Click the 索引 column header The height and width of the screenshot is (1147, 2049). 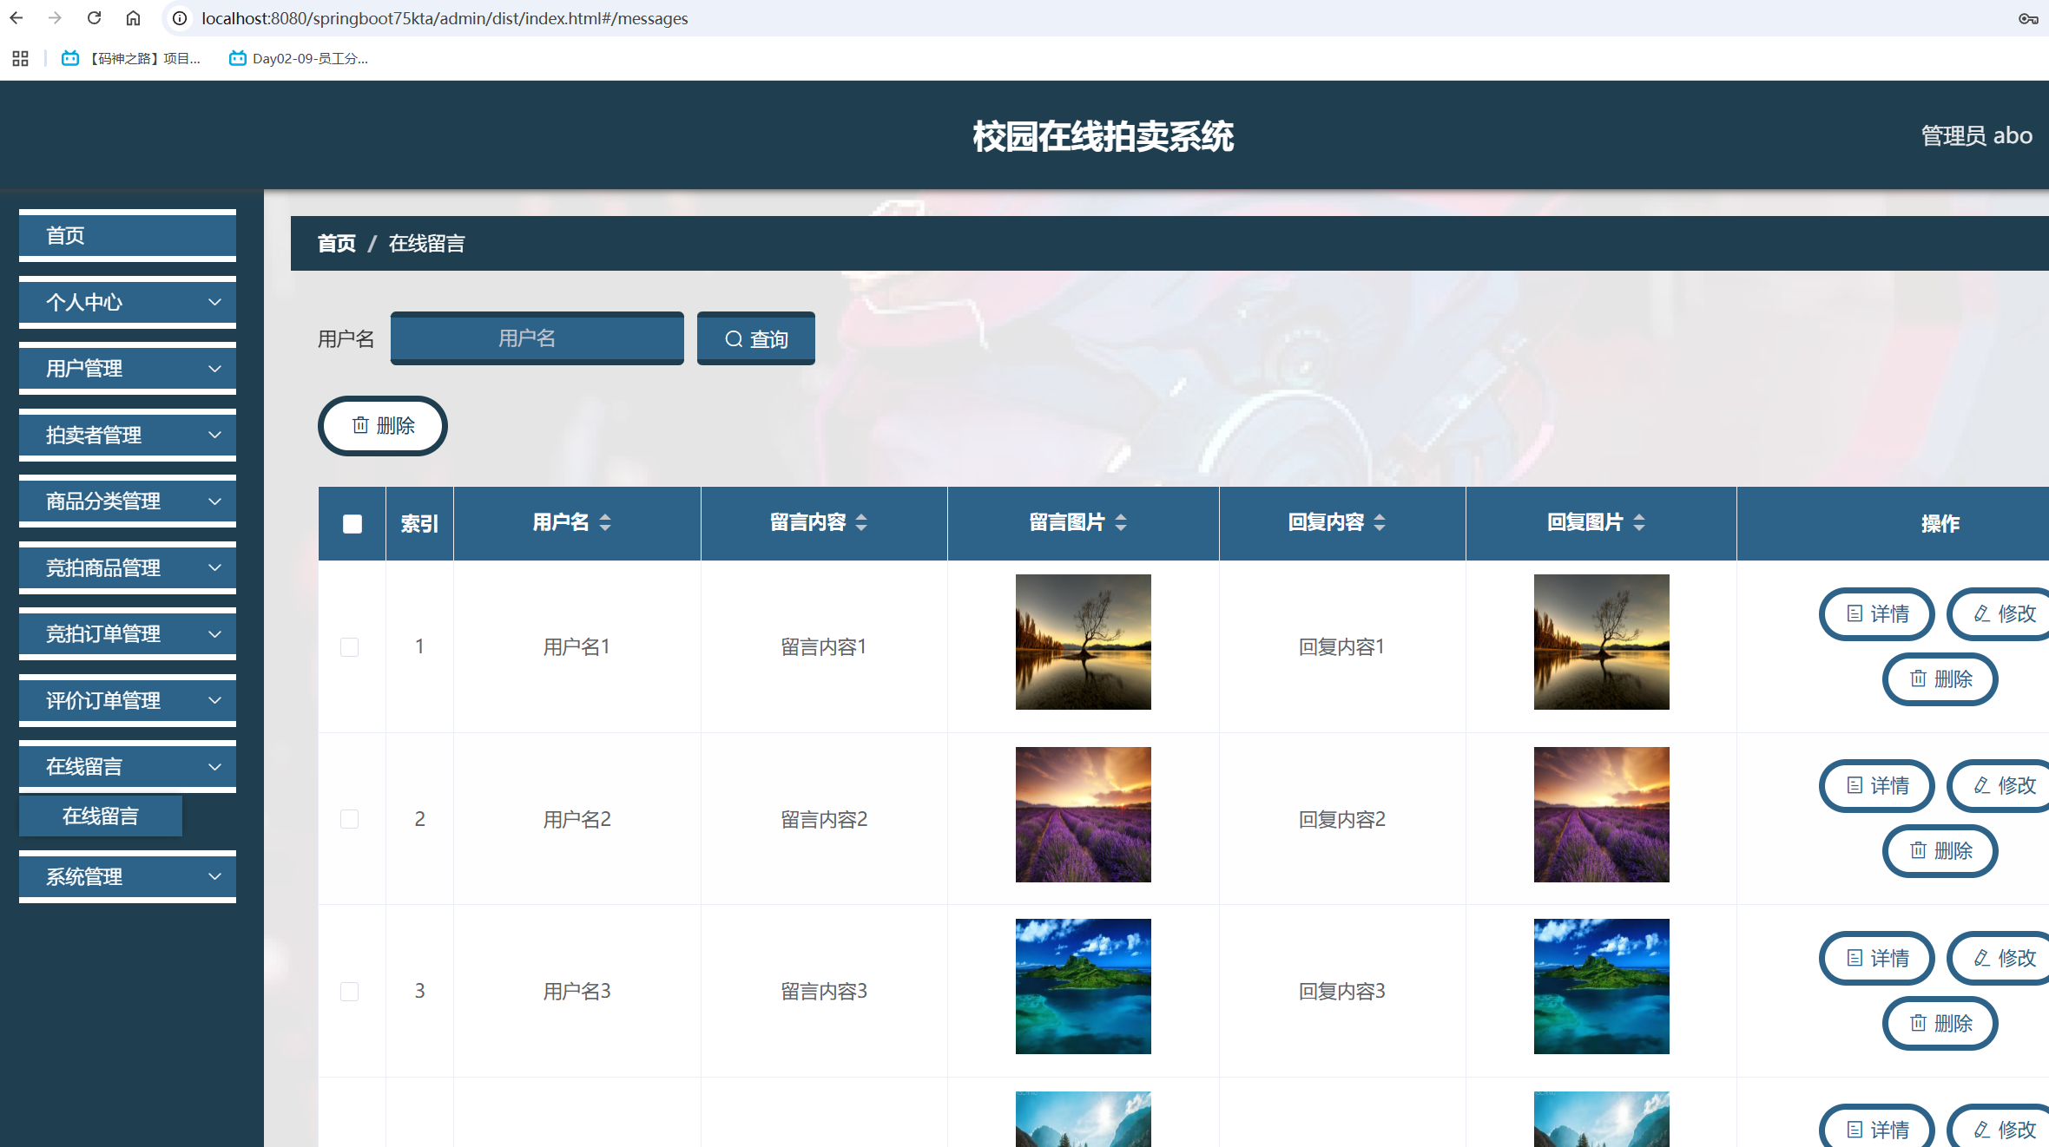(x=419, y=524)
